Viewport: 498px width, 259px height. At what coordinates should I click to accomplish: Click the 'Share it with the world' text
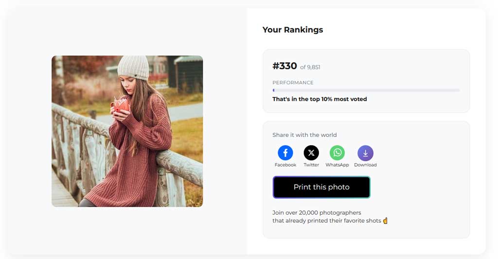304,135
